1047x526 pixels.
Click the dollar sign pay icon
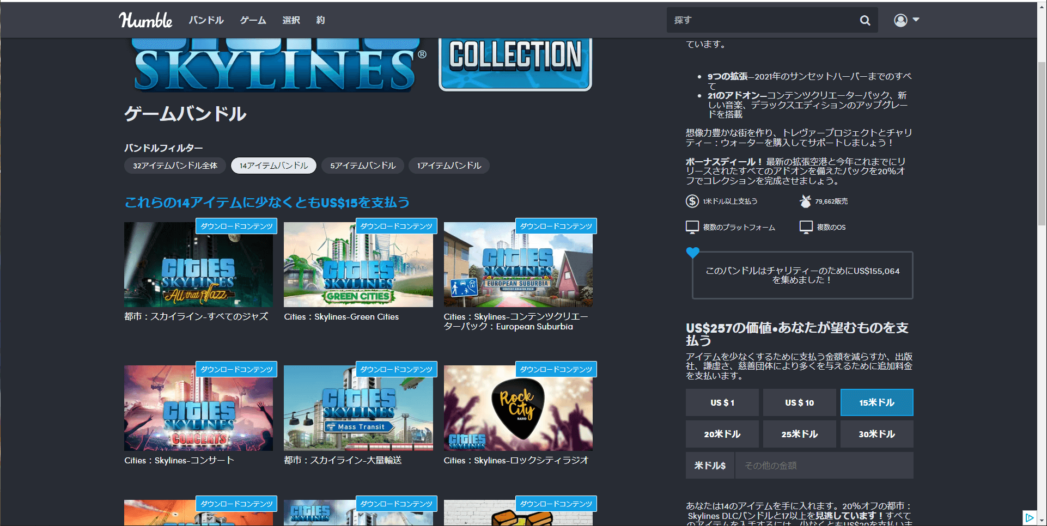692,201
